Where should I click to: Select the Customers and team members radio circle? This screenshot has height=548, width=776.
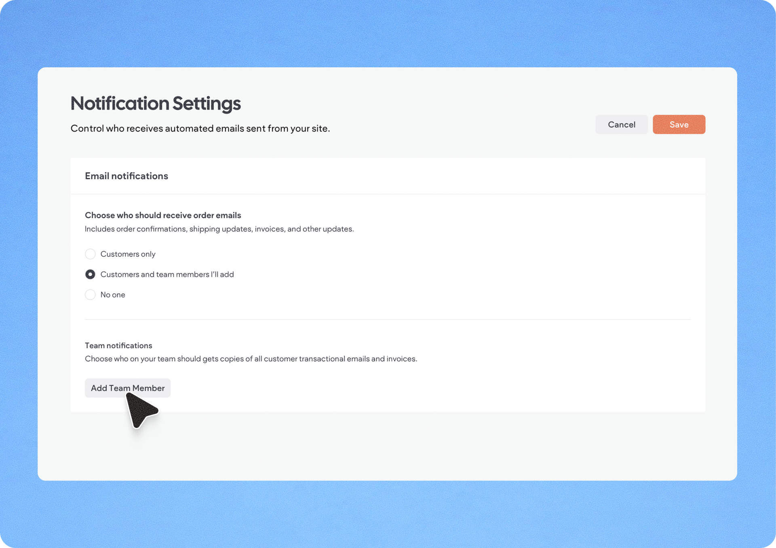click(90, 274)
